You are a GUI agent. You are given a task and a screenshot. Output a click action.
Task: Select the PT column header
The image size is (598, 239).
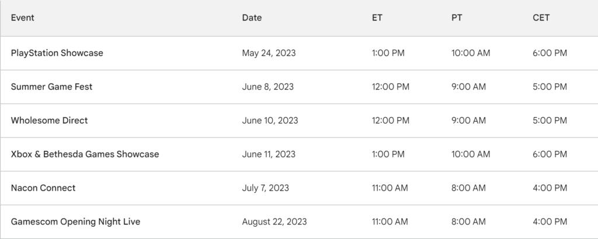click(457, 18)
